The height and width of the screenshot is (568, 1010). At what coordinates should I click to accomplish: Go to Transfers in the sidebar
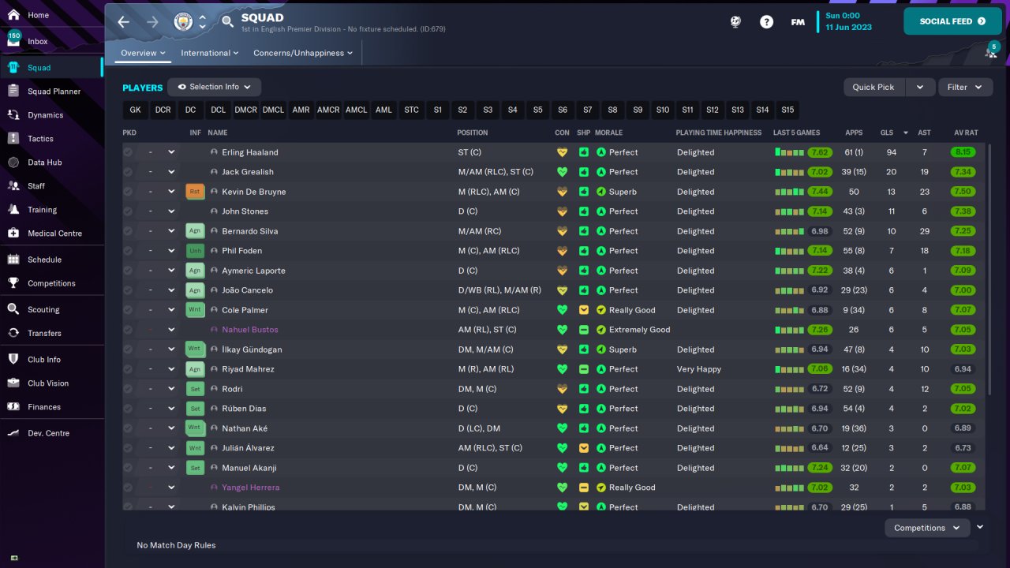click(x=52, y=333)
